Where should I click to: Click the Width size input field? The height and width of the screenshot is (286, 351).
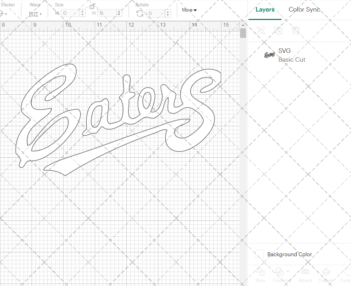pos(71,13)
